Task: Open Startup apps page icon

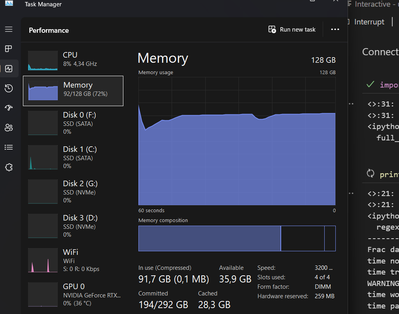Action: pos(9,108)
